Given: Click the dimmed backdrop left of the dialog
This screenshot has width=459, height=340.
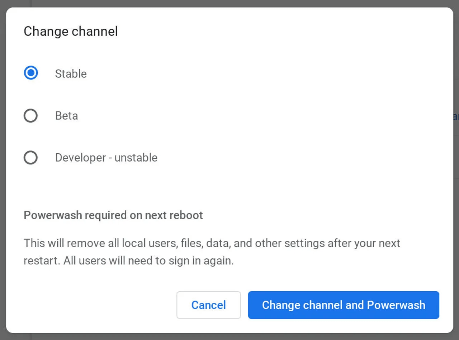Looking at the screenshot, I should [x=3, y=170].
